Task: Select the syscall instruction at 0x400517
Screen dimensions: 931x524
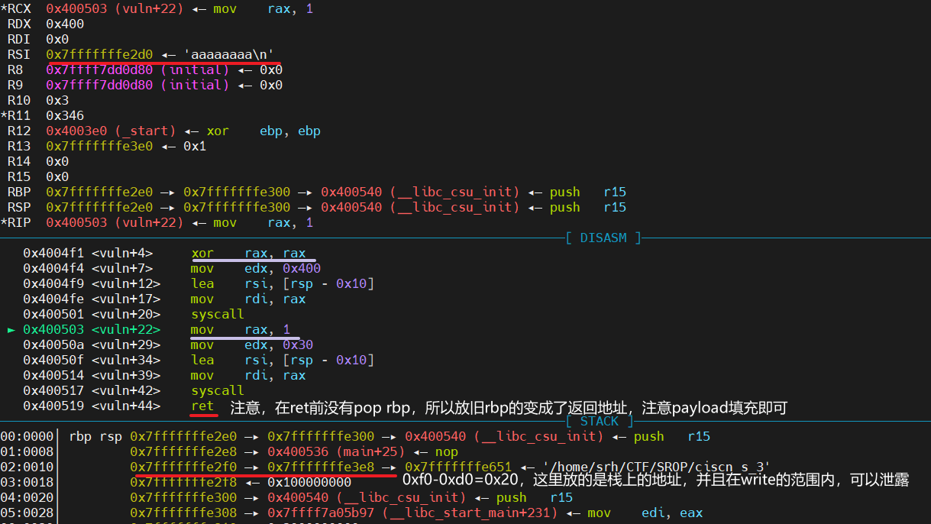Action: click(x=218, y=391)
